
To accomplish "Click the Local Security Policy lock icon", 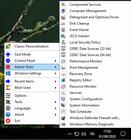I will click(63, 42).
